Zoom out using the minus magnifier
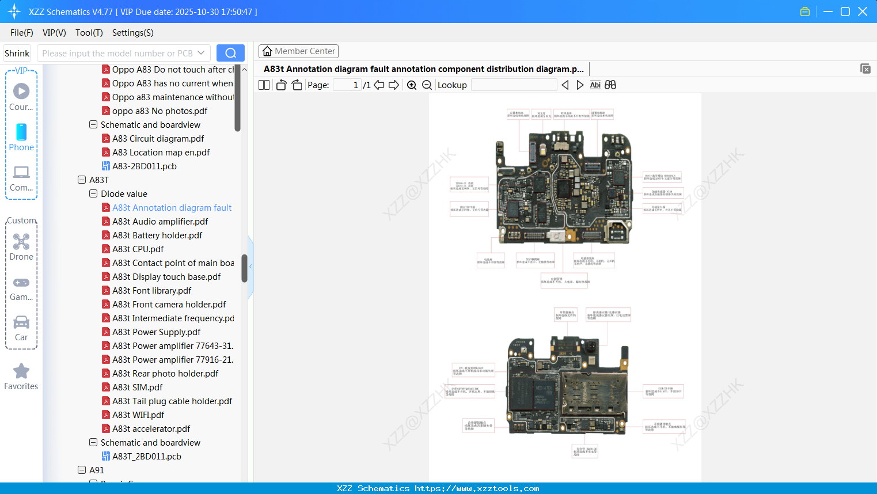This screenshot has width=877, height=494. pos(427,85)
